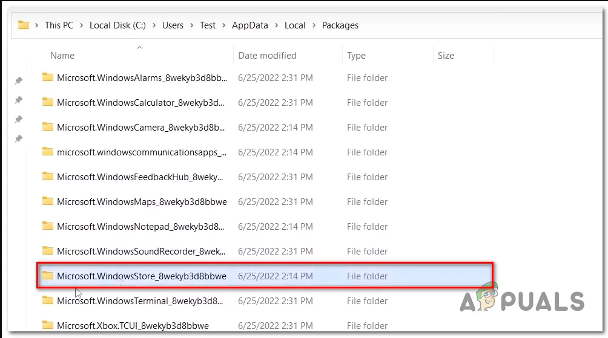Image resolution: width=608 pixels, height=338 pixels.
Task: Expand chevron before Packages breadcrumb
Action: point(314,25)
